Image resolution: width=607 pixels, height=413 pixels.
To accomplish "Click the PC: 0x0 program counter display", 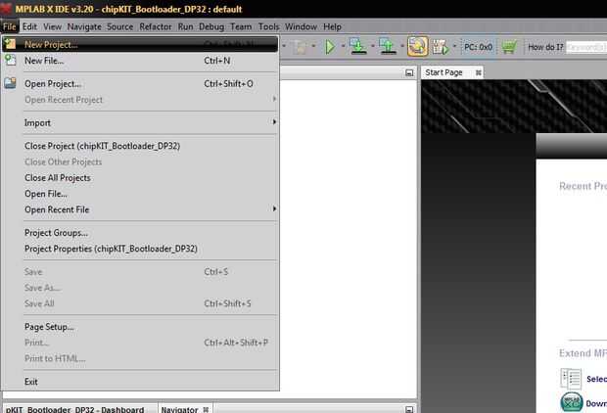I will [478, 47].
